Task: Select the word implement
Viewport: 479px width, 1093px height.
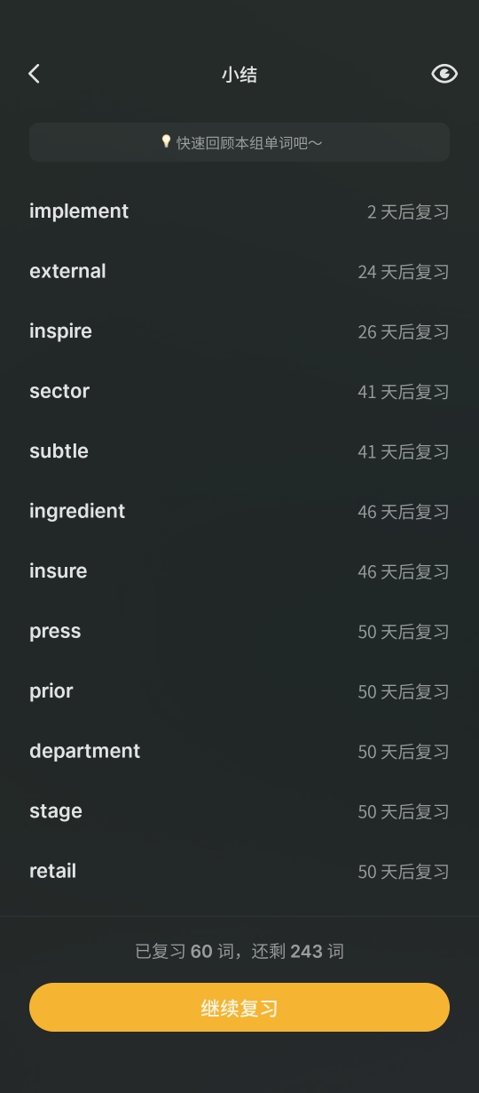Action: [79, 211]
